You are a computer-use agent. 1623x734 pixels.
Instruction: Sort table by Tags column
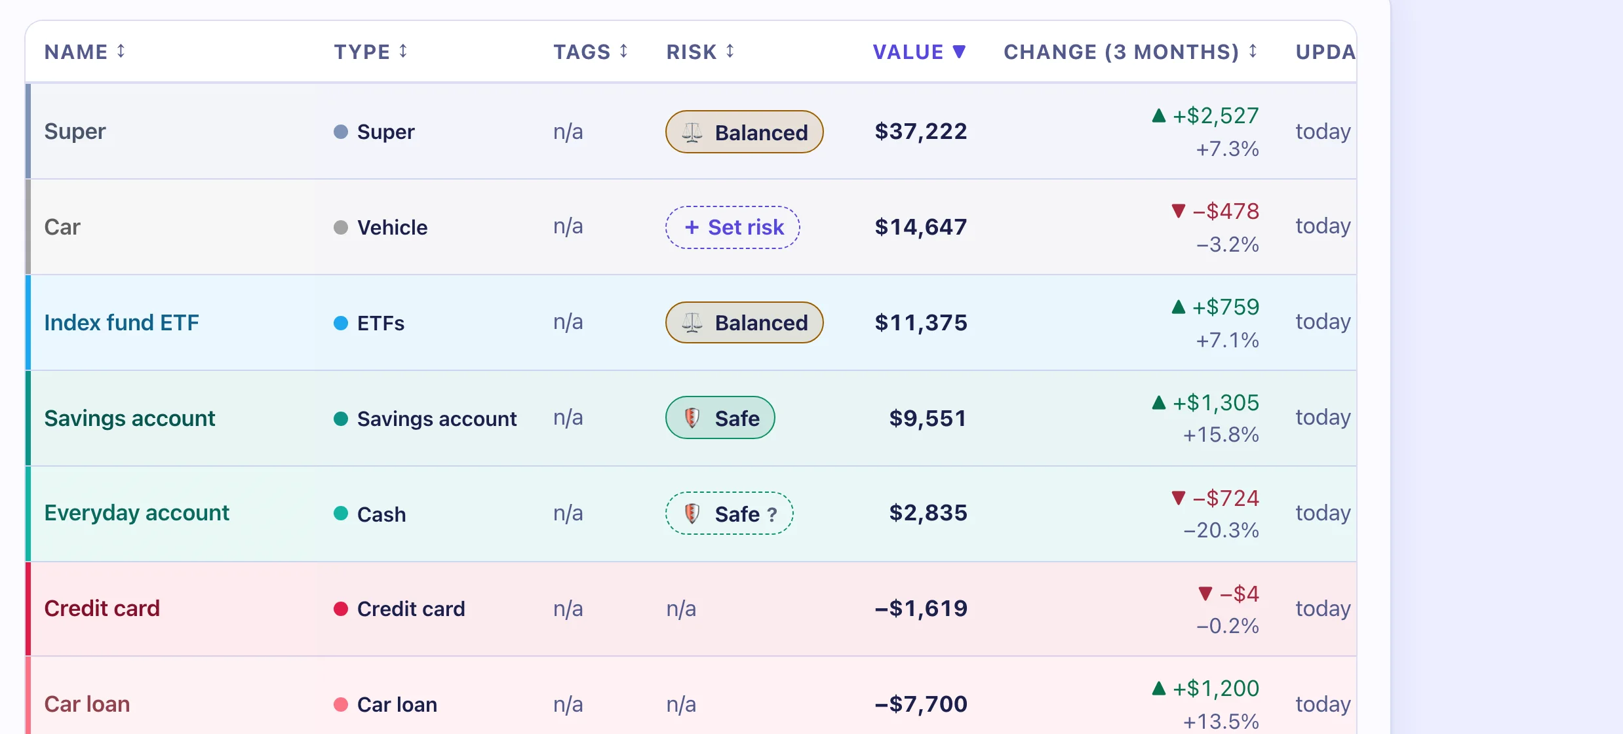(590, 52)
